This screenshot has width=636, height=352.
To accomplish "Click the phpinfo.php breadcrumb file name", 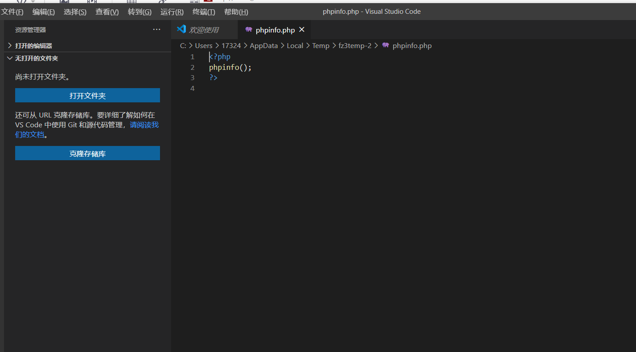I will 412,45.
